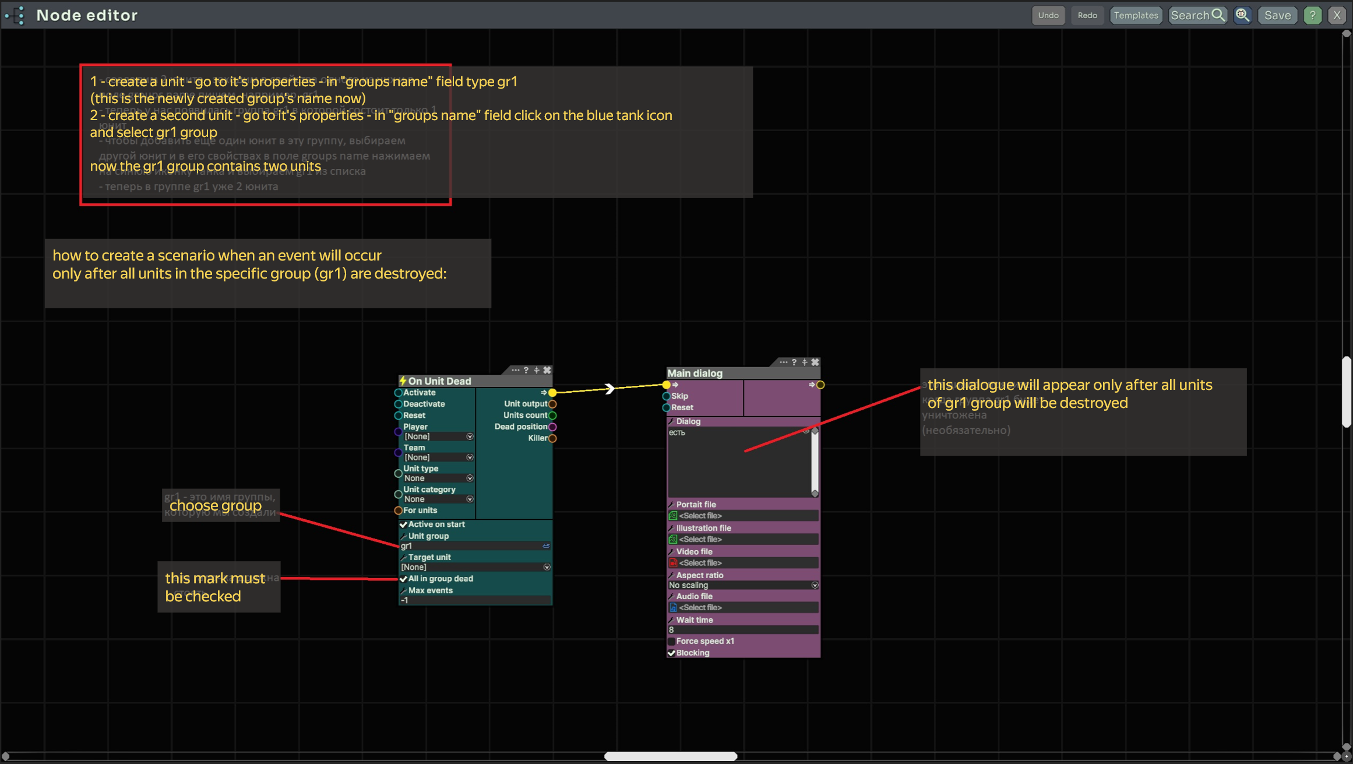The height and width of the screenshot is (764, 1353).
Task: Toggle the All in group dead checkbox
Action: coord(403,579)
